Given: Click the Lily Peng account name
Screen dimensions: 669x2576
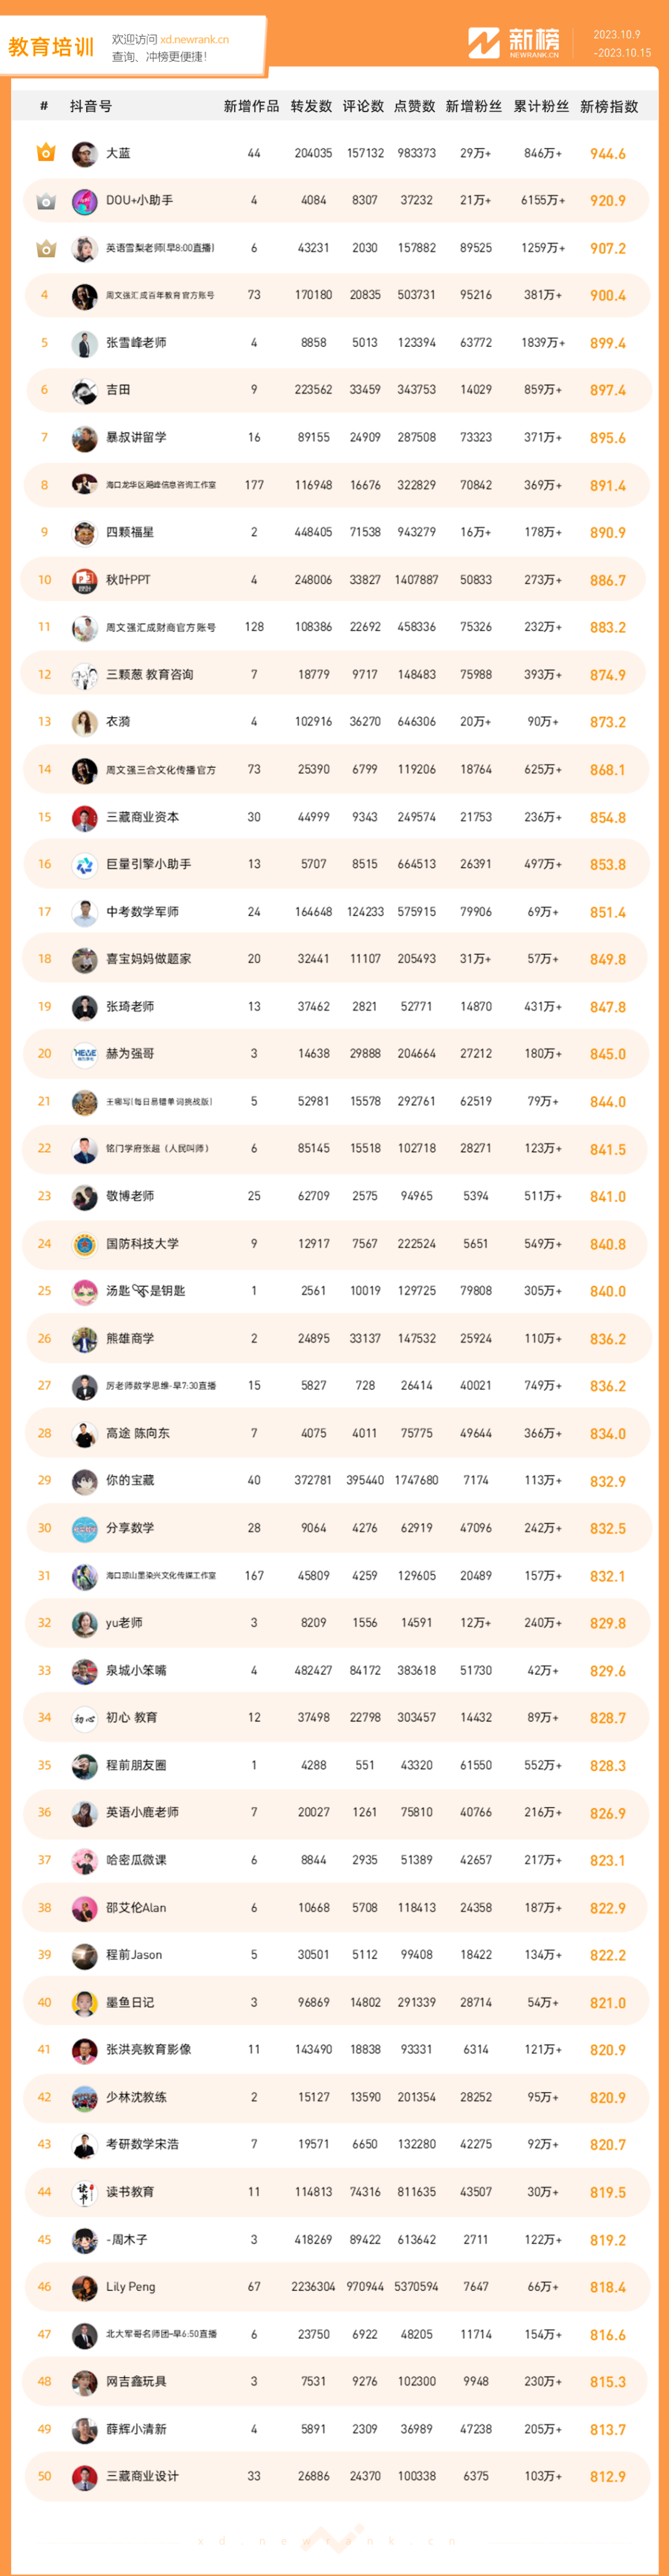Looking at the screenshot, I should (x=130, y=2287).
